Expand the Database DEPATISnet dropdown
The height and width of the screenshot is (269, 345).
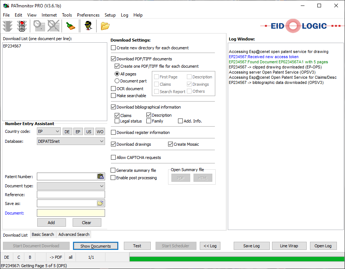pos(71,141)
